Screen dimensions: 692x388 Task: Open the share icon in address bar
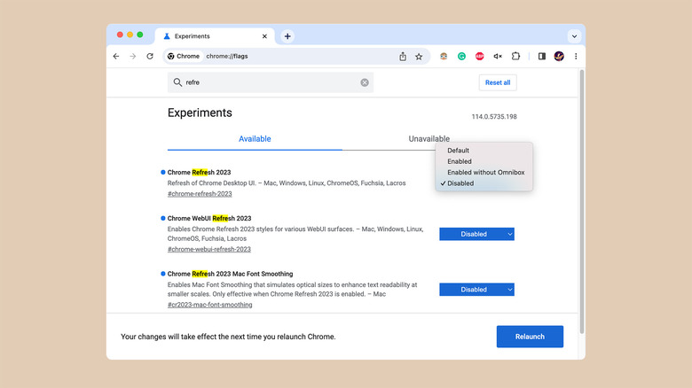coord(403,57)
